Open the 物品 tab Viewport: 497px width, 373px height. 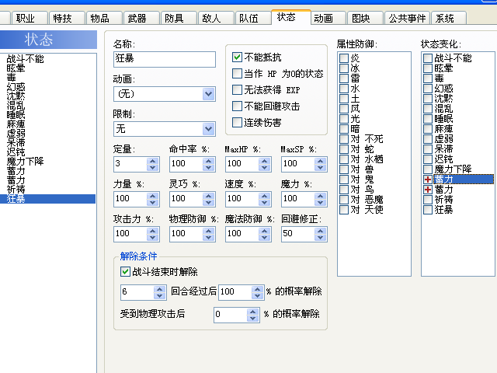[x=104, y=18]
